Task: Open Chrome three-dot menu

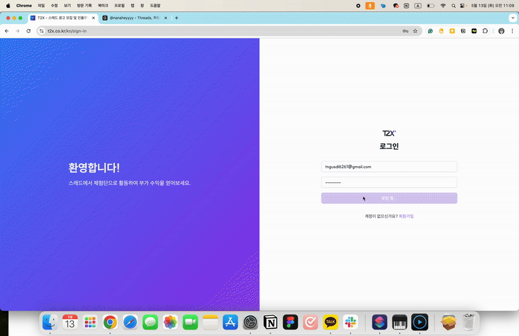Action: pos(512,30)
